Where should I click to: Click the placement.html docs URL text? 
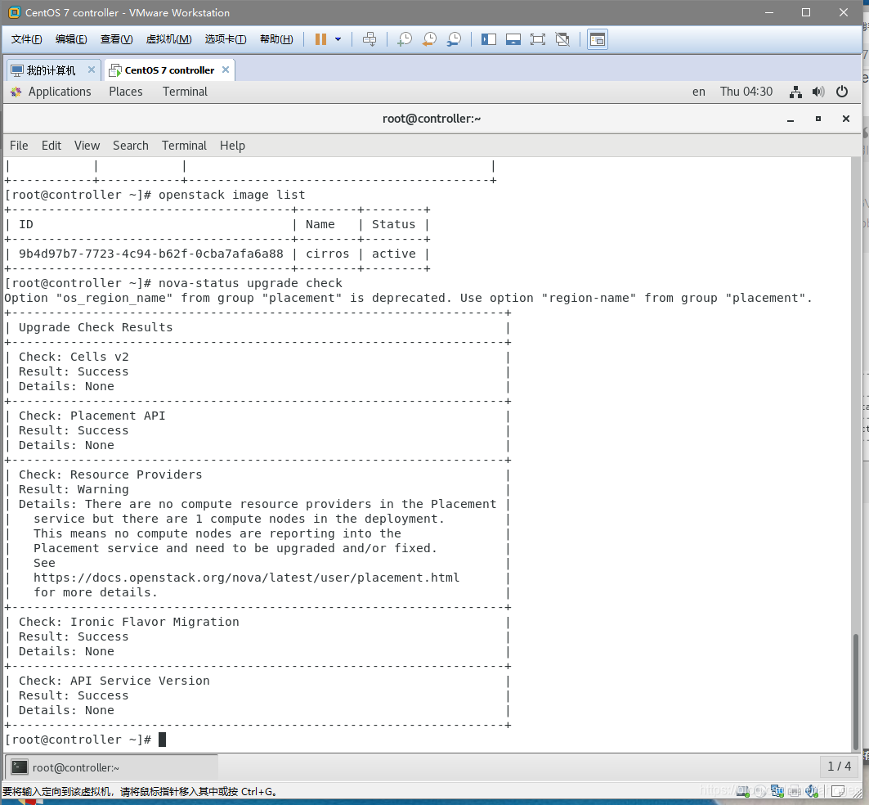tap(247, 578)
